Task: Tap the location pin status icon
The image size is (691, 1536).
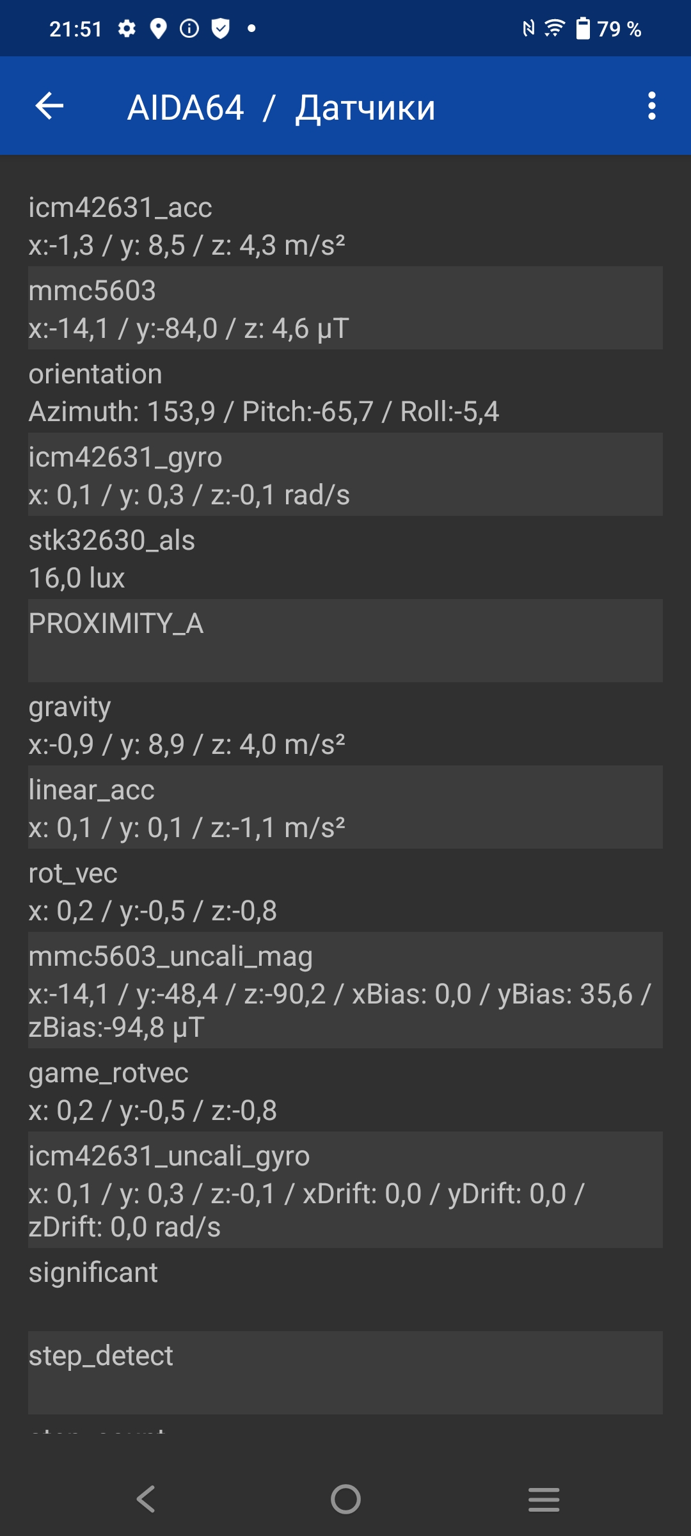Action: (x=158, y=29)
